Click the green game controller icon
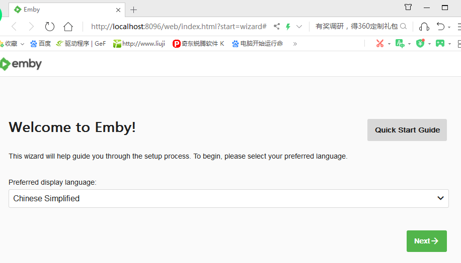The image size is (461, 263). pos(440,43)
